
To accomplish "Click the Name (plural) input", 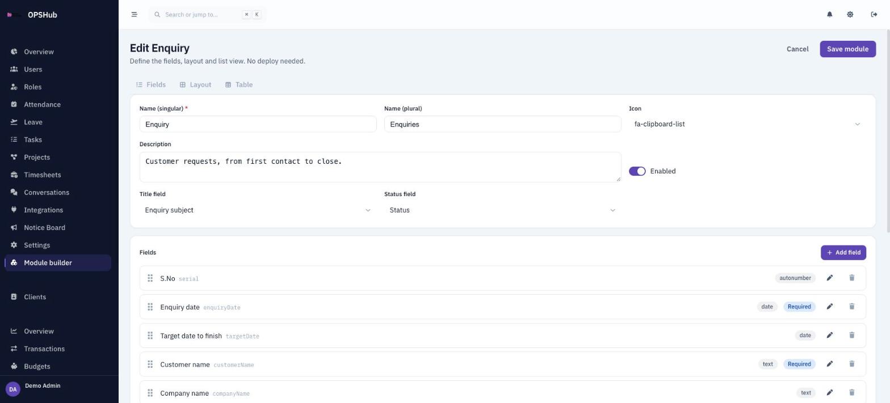I will coord(502,124).
